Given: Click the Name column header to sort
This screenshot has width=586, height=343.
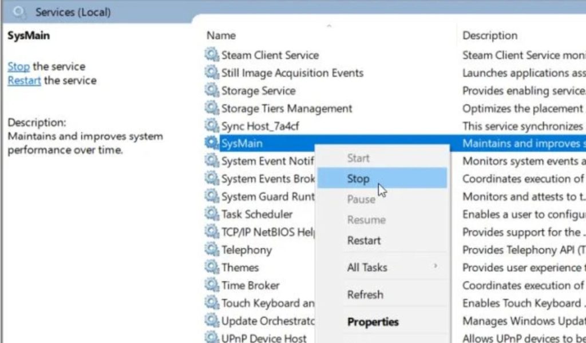Looking at the screenshot, I should coord(221,35).
